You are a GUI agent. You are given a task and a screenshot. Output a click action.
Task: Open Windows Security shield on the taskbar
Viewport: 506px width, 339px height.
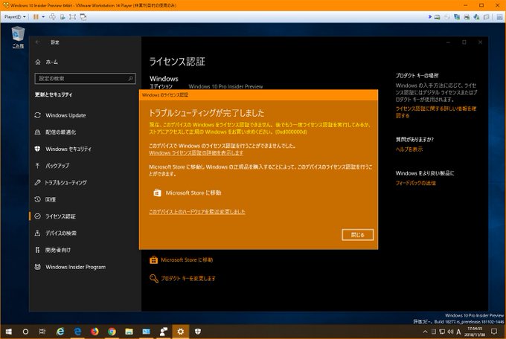tap(198, 332)
